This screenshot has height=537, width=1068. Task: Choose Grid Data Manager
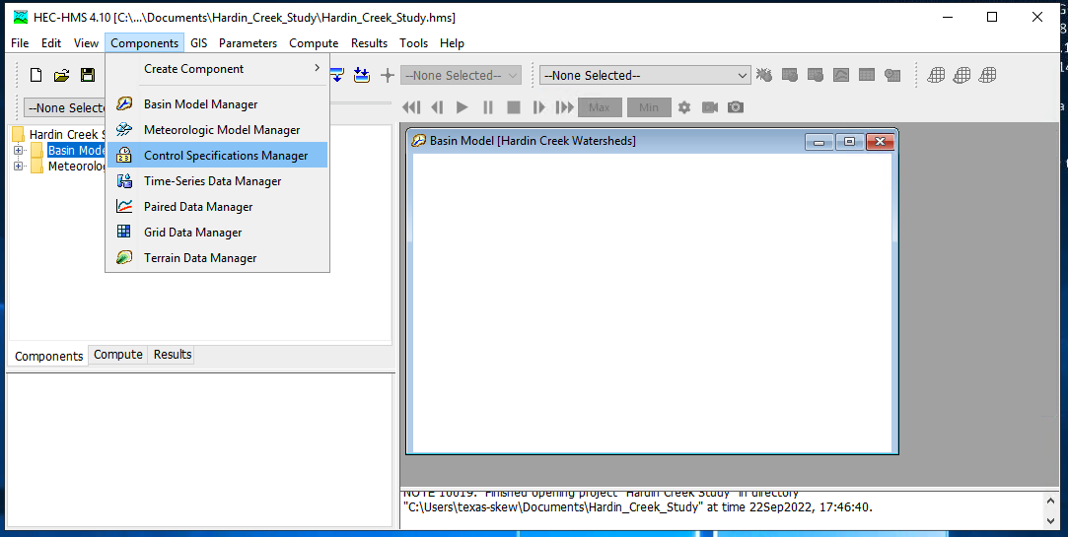(x=218, y=233)
